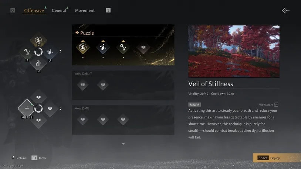
Task: Select the third Puzzle skill icon
Action: point(123,47)
